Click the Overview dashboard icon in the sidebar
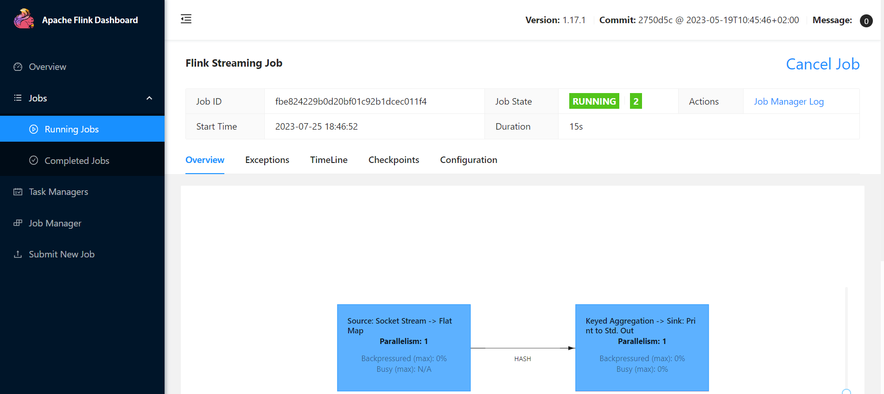Image resolution: width=884 pixels, height=394 pixels. pyautogui.click(x=18, y=67)
